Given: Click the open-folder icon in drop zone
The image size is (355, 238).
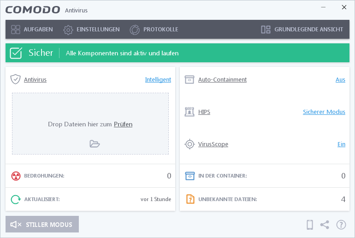Looking at the screenshot, I should pos(95,144).
